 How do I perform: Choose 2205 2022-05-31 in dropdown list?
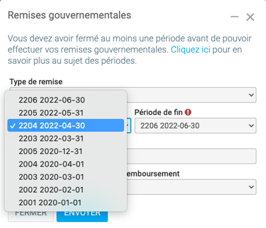[x=66, y=113]
